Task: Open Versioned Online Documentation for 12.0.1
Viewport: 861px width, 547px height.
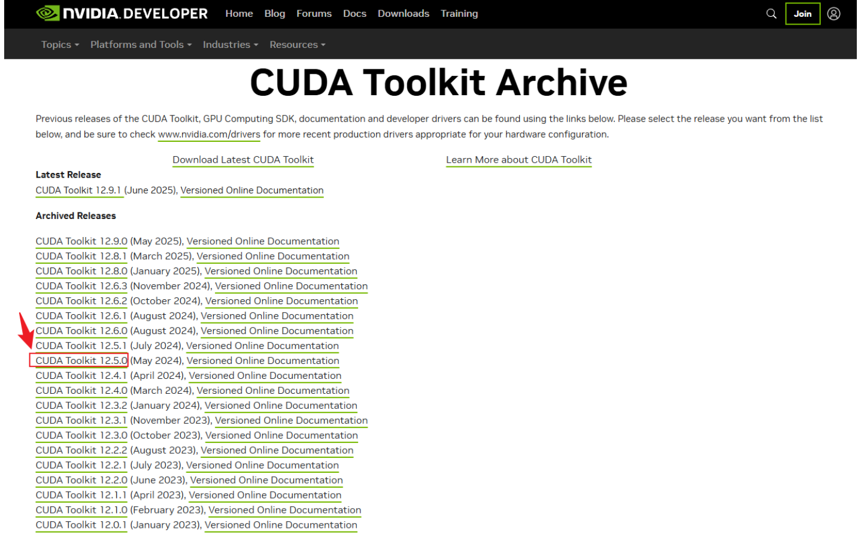Action: coord(280,525)
